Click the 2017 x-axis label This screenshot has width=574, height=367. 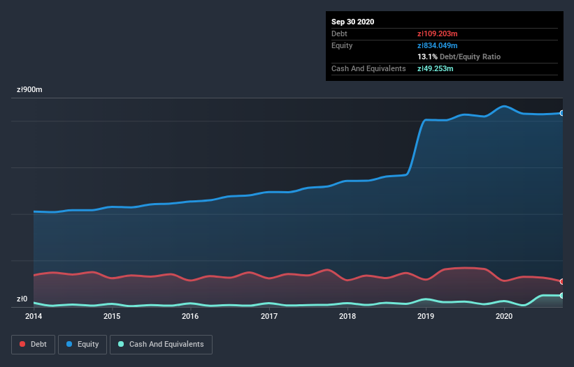pyautogui.click(x=269, y=316)
